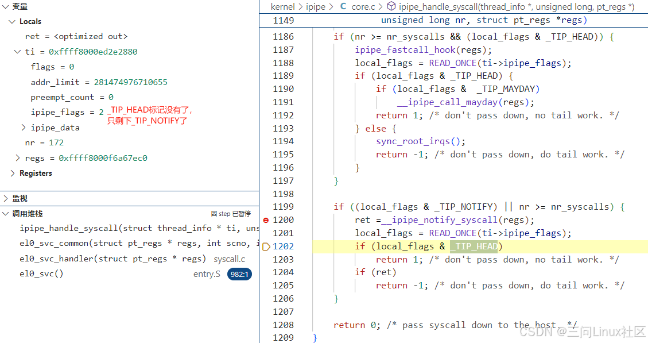Click sync_root_irqs() on line 1194
The image size is (648, 343).
pos(421,141)
